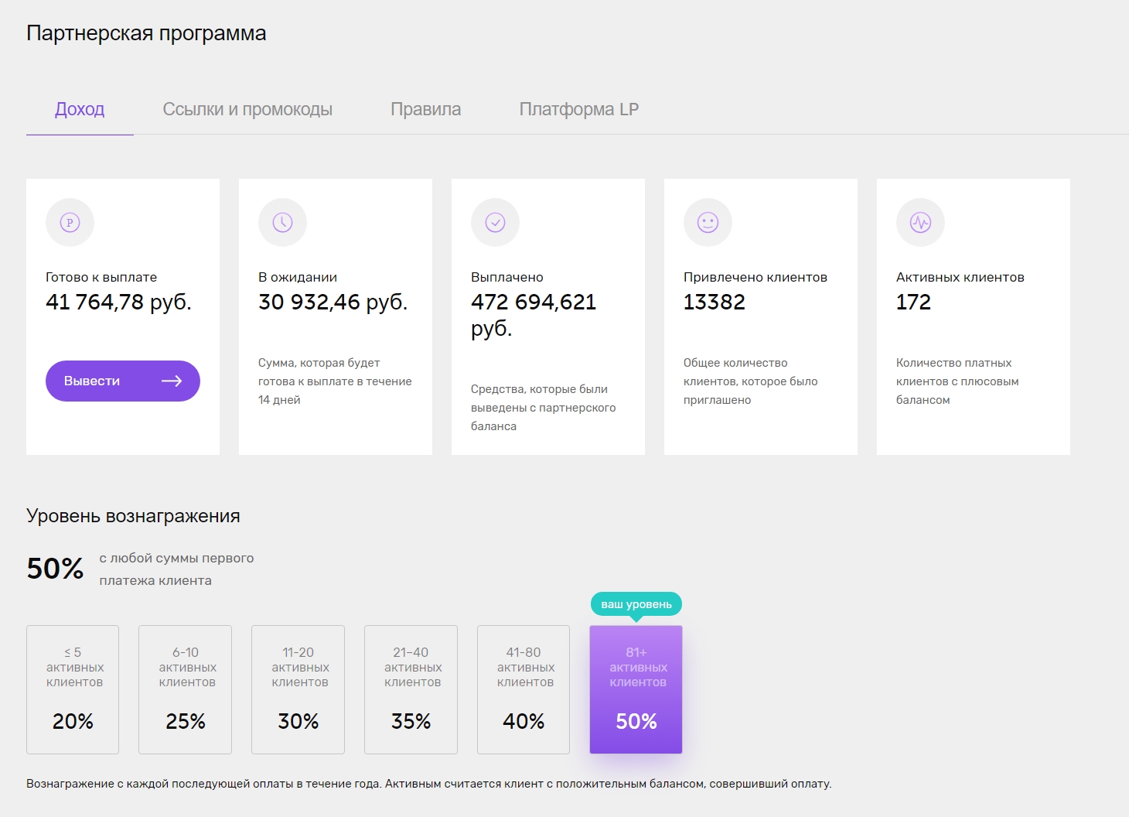
Task: Click the 41 764,78 руб. ready payout amount
Action: click(118, 302)
